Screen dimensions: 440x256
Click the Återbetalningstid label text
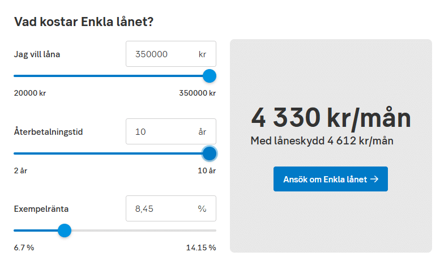pos(48,131)
